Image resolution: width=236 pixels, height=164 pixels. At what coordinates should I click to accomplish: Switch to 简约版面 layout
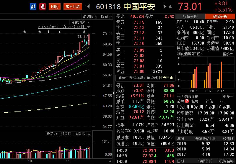tap(90, 17)
